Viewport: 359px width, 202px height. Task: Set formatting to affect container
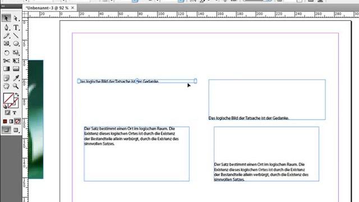7,112
